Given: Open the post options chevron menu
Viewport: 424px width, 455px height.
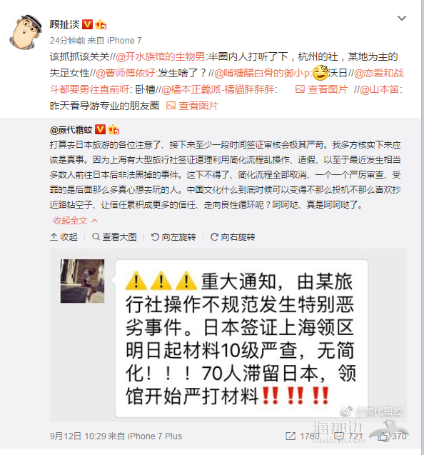Looking at the screenshot, I should (x=401, y=19).
